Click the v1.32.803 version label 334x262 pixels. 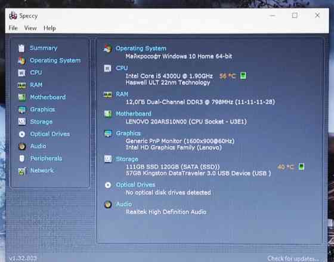point(23,258)
